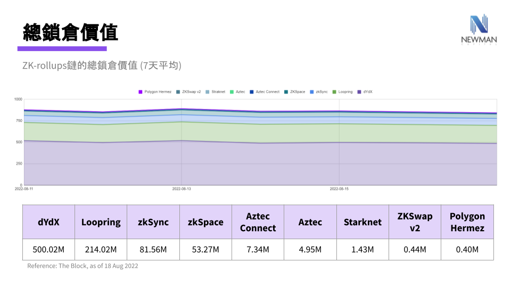This screenshot has width=511, height=287.
Task: Click the 500.02M value cell
Action: (48, 250)
